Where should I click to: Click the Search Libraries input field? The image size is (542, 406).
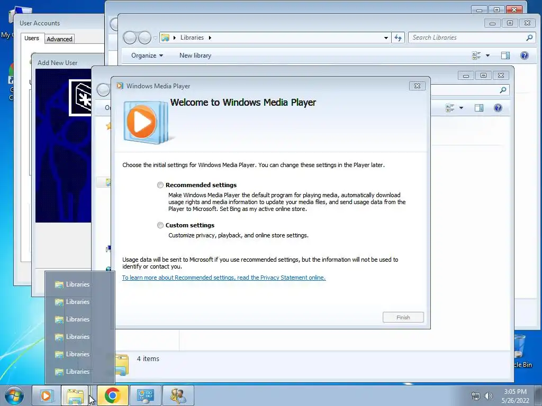pyautogui.click(x=468, y=38)
